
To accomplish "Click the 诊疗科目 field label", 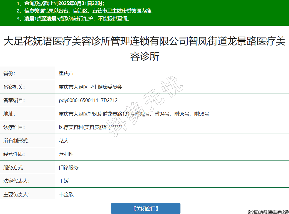I will (x=14, y=127).
